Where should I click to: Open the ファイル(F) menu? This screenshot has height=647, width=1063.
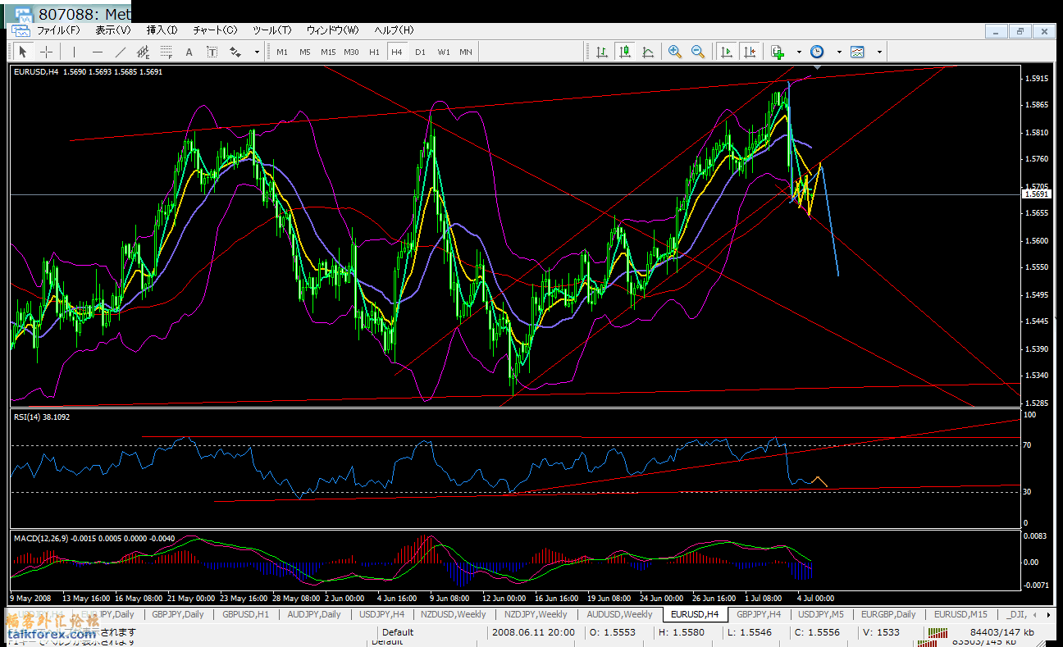[59, 30]
